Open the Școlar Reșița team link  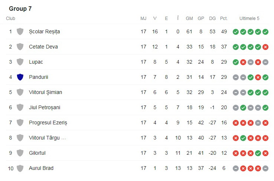[x=44, y=31]
